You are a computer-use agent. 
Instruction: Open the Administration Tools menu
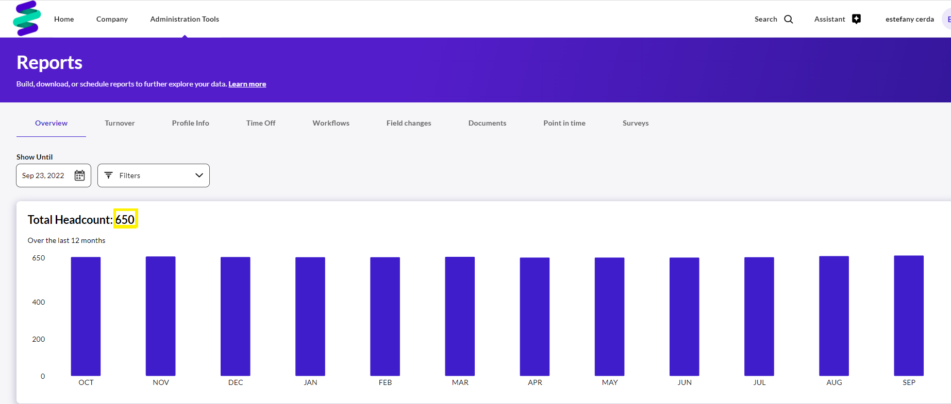(x=185, y=19)
